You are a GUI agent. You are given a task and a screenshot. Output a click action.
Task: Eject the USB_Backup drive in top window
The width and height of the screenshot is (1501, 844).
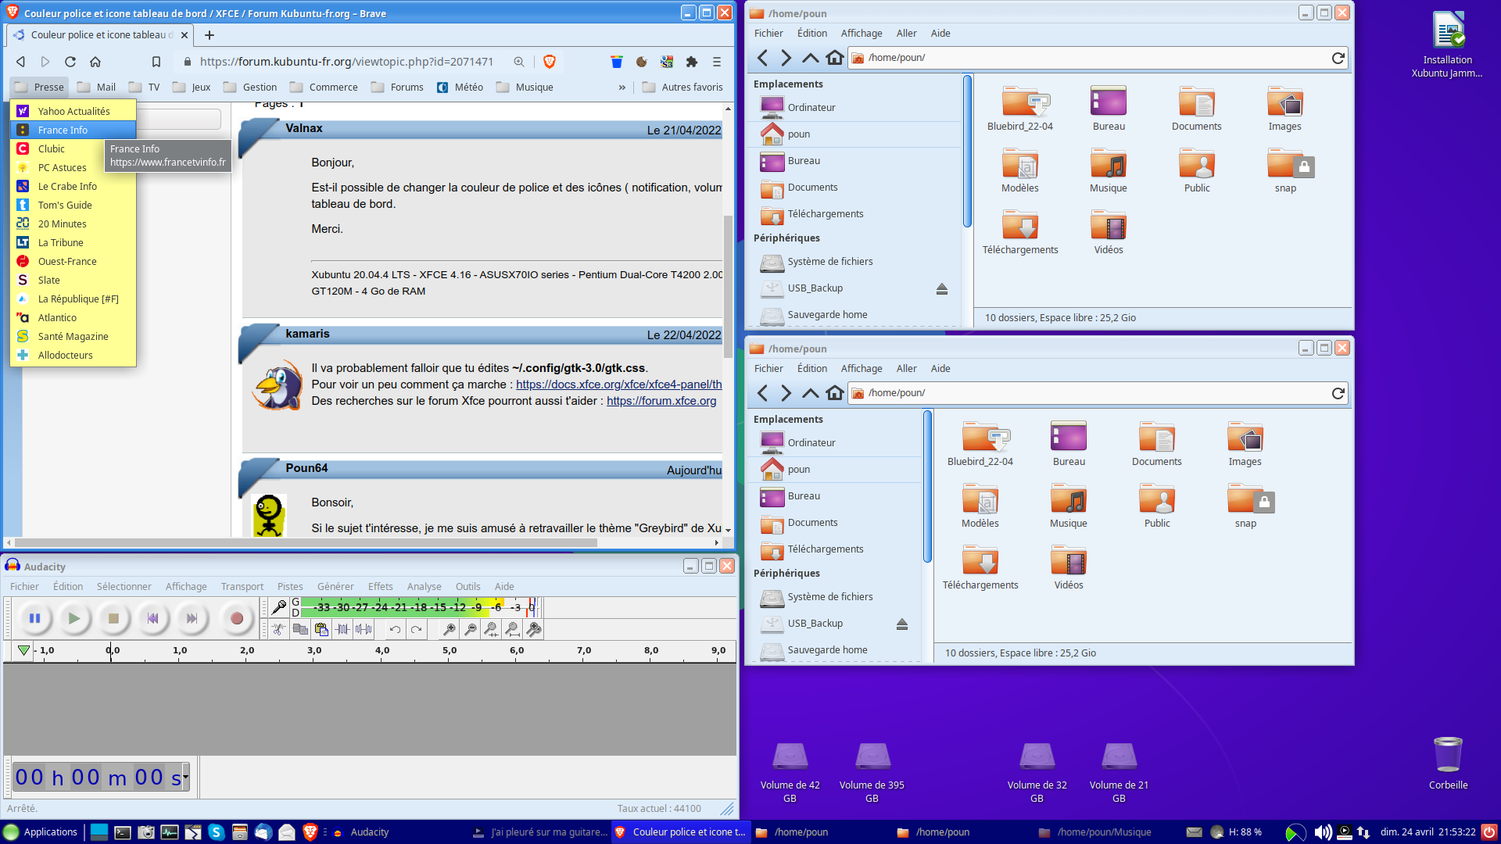coord(941,288)
